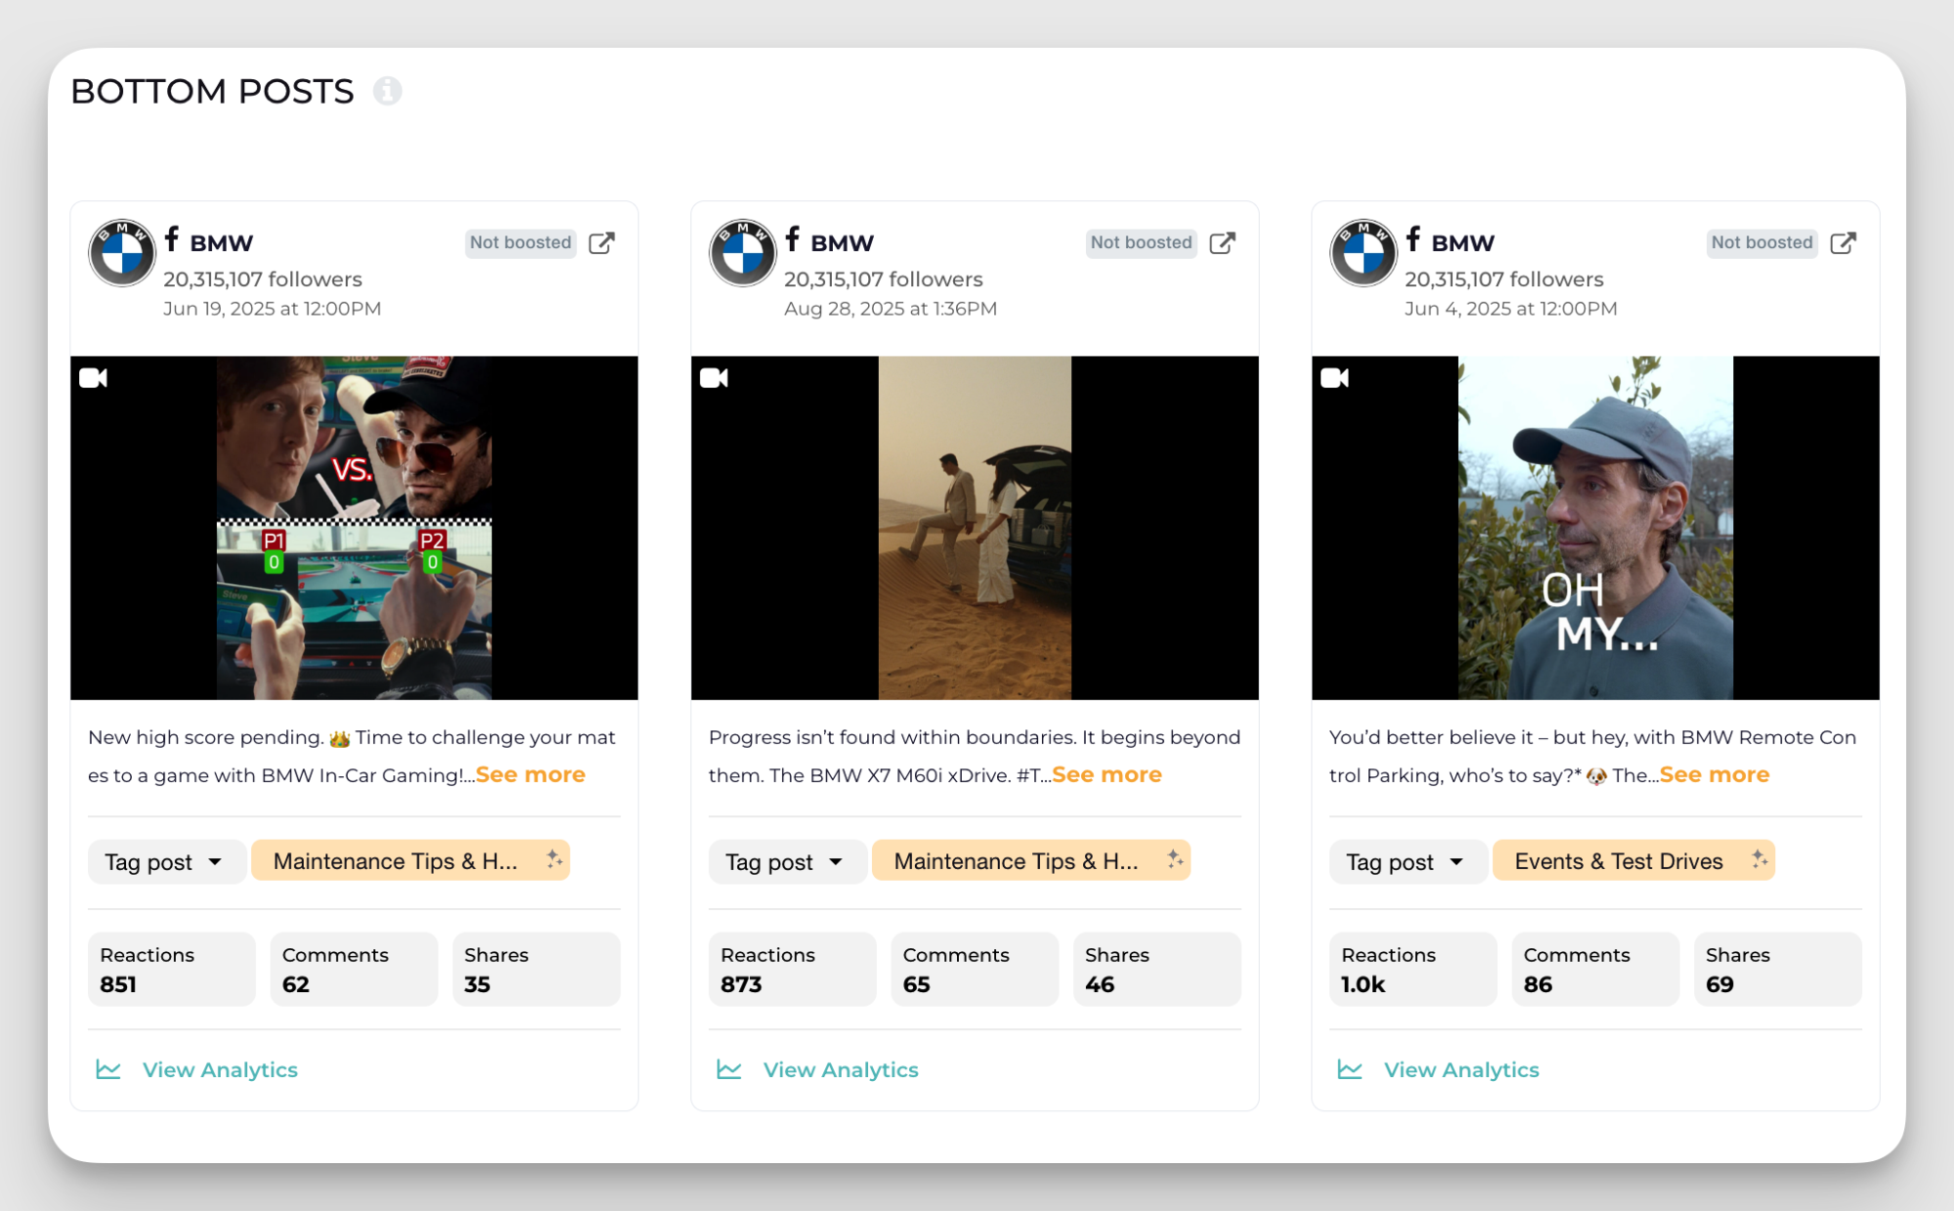Click the Bottom Posts info icon
Image resolution: width=1954 pixels, height=1211 pixels.
click(x=387, y=91)
